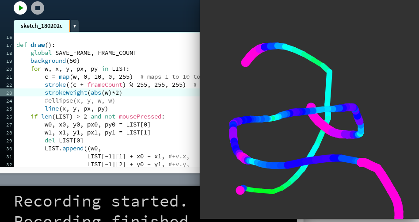This screenshot has height=222, width=419.
Task: Click the mousePressed condition line
Action: click(x=97, y=117)
